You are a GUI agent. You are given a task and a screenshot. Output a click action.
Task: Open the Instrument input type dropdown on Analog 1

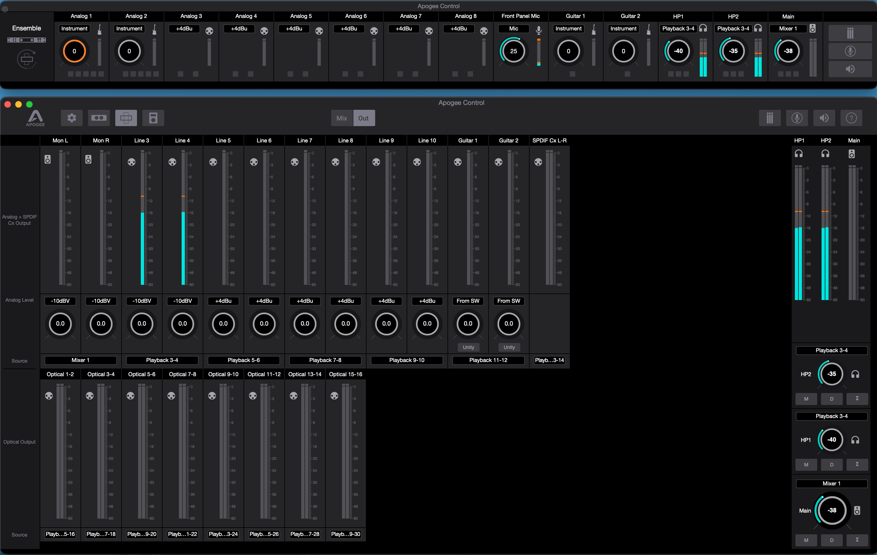74,29
